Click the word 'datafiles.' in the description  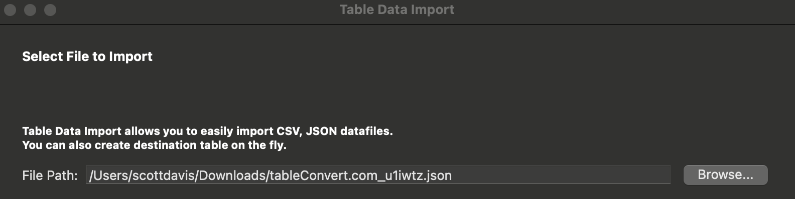tap(366, 131)
